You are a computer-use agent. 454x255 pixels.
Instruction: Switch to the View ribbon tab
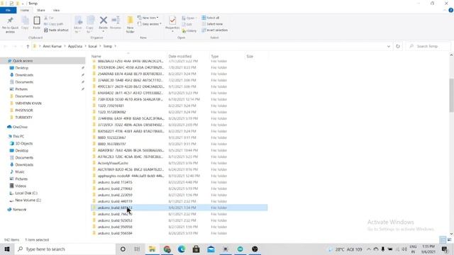[56, 10]
